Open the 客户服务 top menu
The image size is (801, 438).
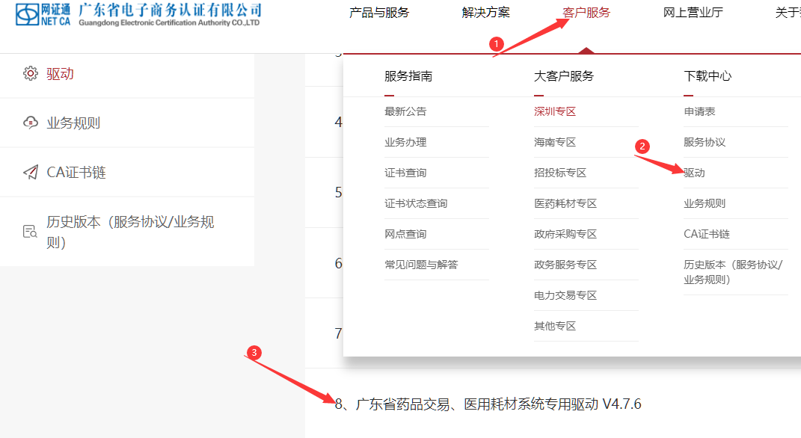586,13
